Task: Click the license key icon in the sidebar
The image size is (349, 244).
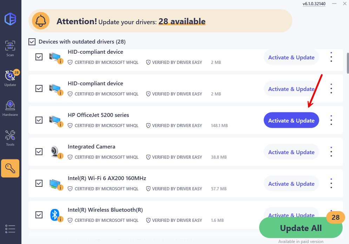Action: point(10,169)
